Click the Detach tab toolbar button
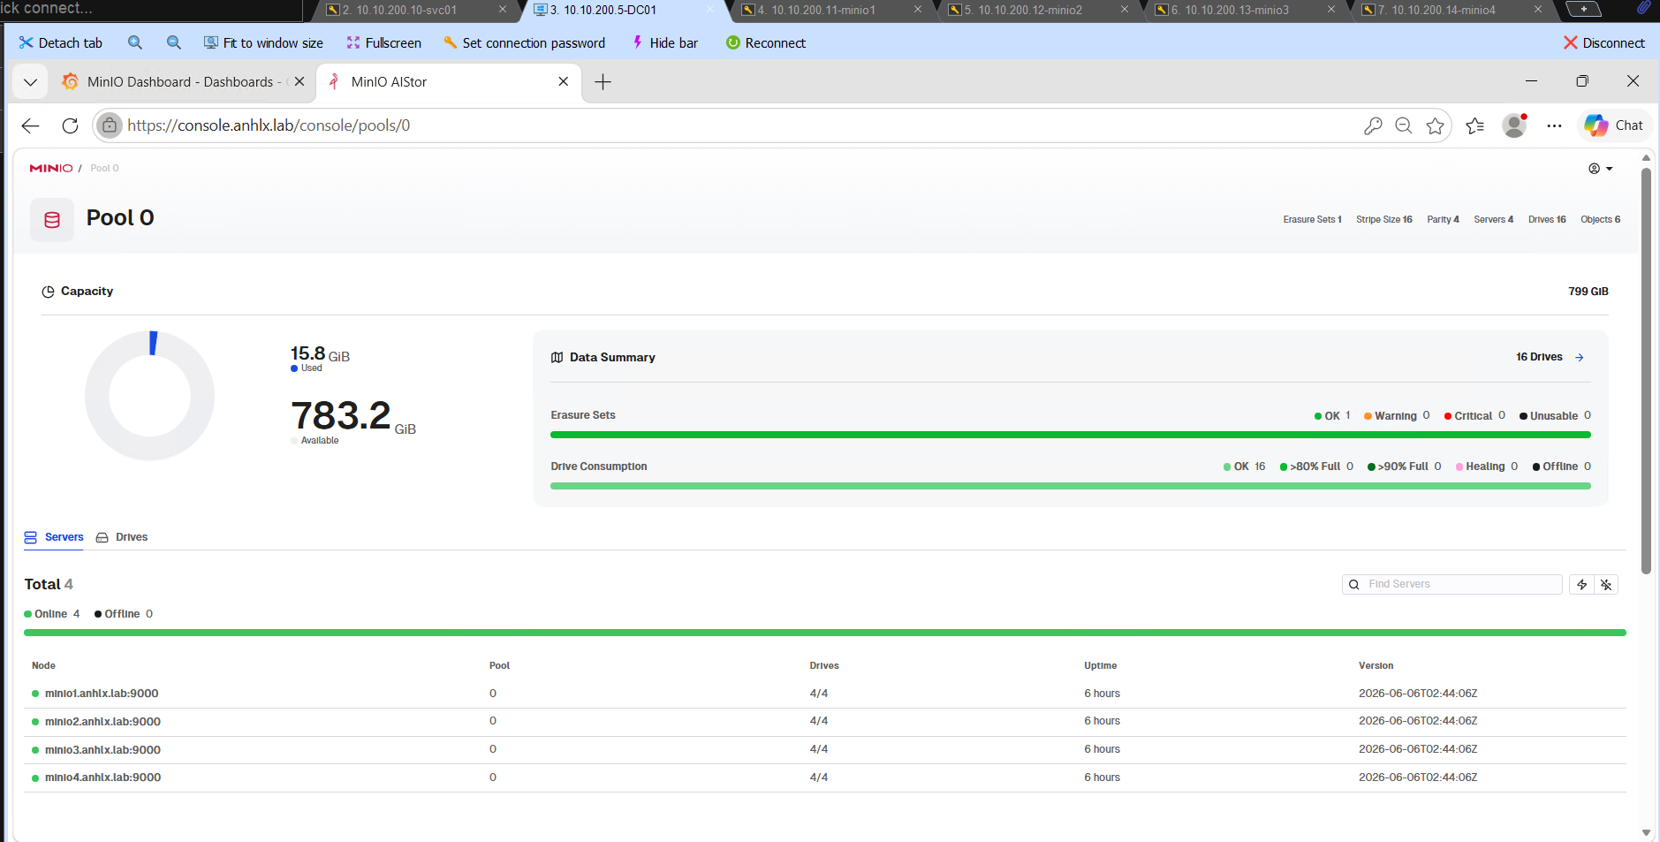Viewport: 1660px width, 842px height. (x=60, y=42)
